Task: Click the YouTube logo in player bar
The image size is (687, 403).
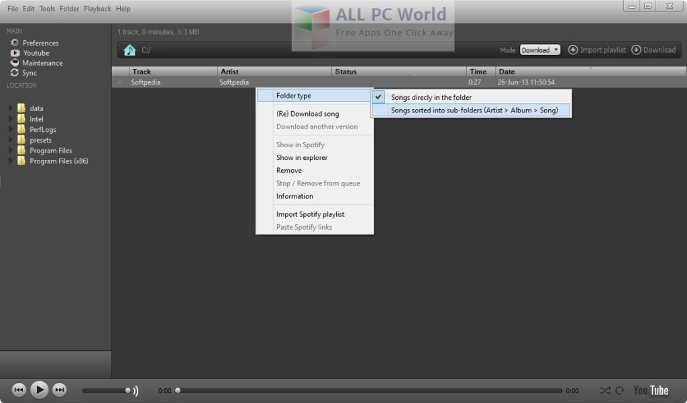Action: coord(651,390)
